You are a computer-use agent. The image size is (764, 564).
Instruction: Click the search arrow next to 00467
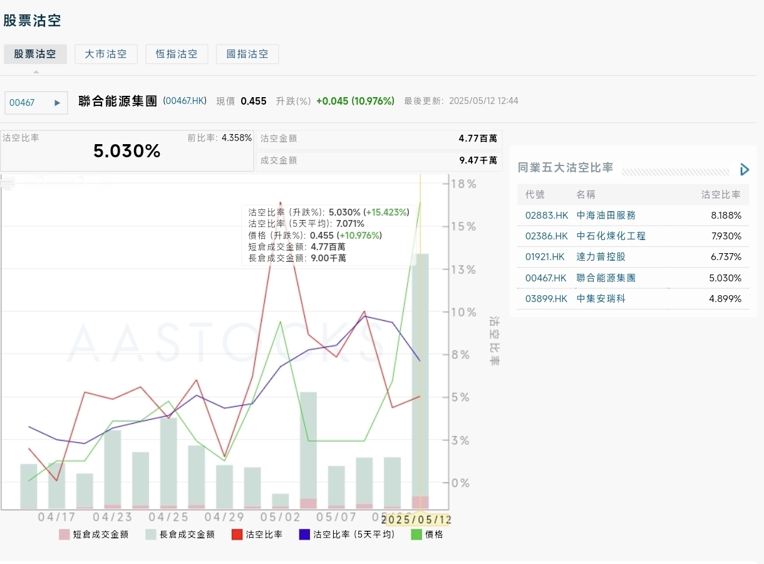pos(58,103)
